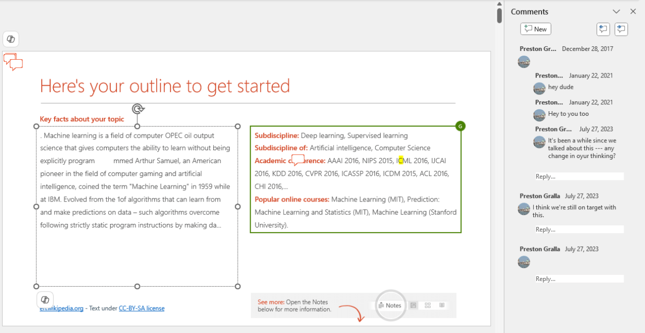This screenshot has height=333, width=645.
Task: Click New to add a comment
Action: (x=535, y=29)
